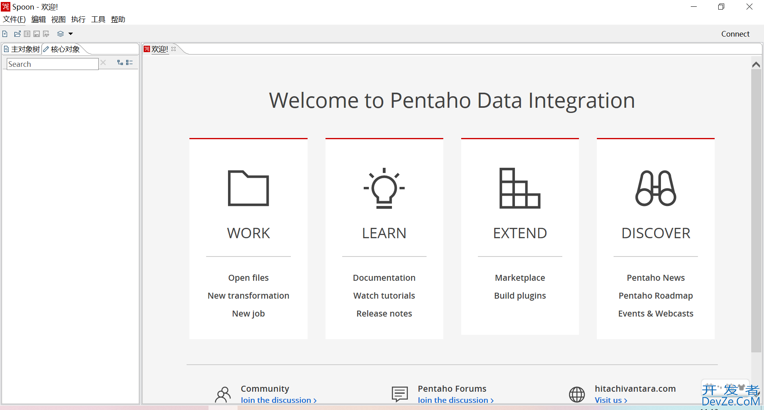Open the 帮助 menu

click(x=118, y=19)
